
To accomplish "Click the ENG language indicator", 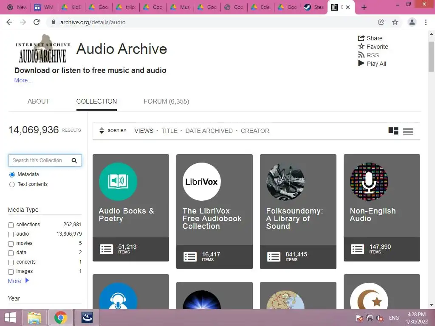I will point(394,318).
